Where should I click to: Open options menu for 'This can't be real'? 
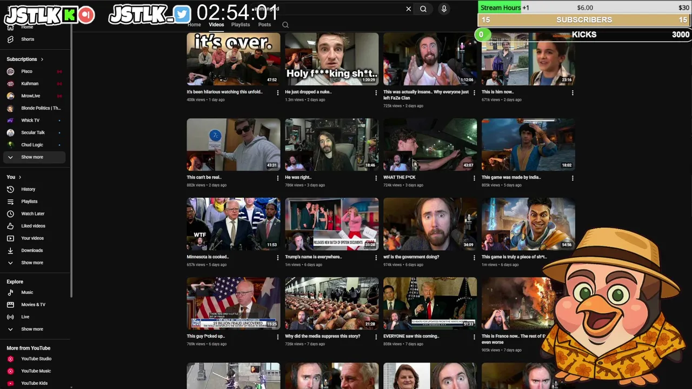pyautogui.click(x=278, y=178)
